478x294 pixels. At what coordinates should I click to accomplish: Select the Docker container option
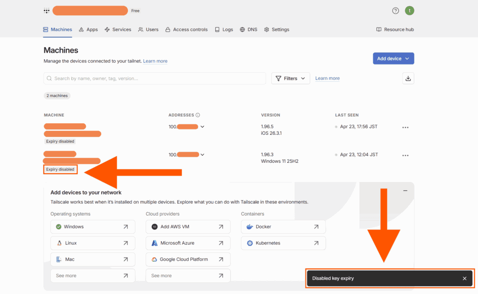[283, 227]
